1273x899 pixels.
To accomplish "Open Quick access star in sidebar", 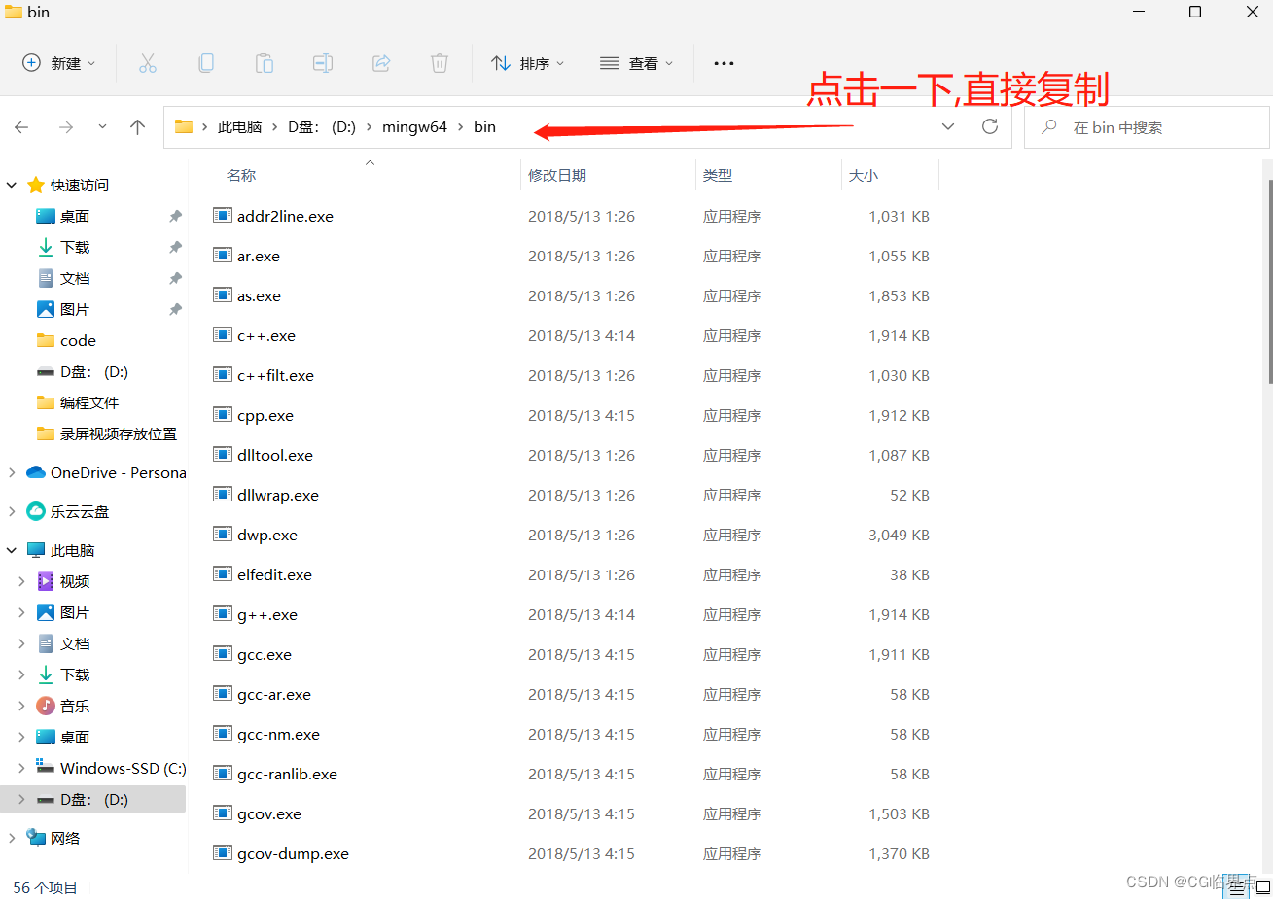I will click(36, 185).
